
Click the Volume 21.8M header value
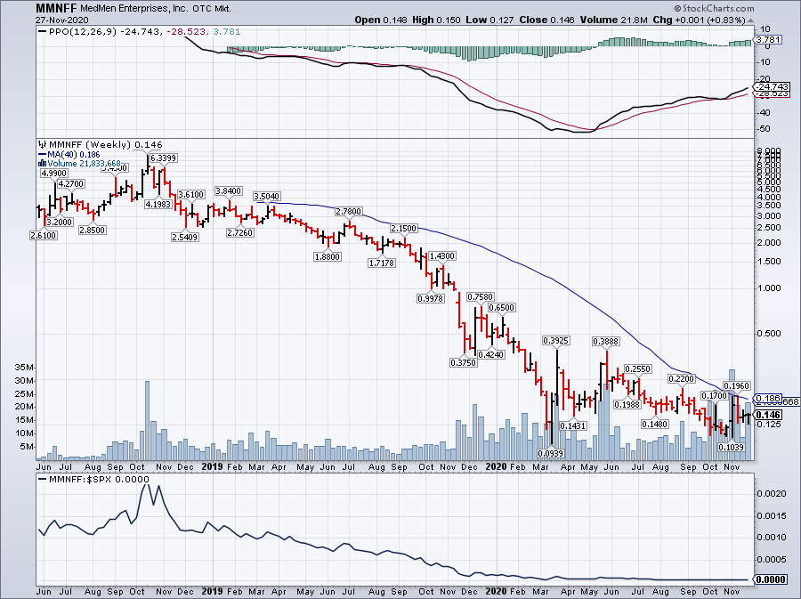click(613, 20)
